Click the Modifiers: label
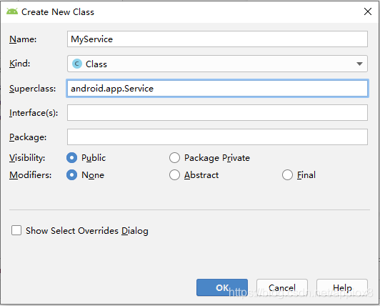This screenshot has width=380, height=306. 30,175
